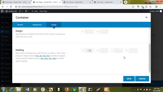Click the SAVE button

pos(129,79)
